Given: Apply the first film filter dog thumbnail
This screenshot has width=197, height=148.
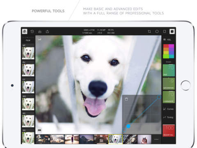Looking at the screenshot, I should pos(28,53).
